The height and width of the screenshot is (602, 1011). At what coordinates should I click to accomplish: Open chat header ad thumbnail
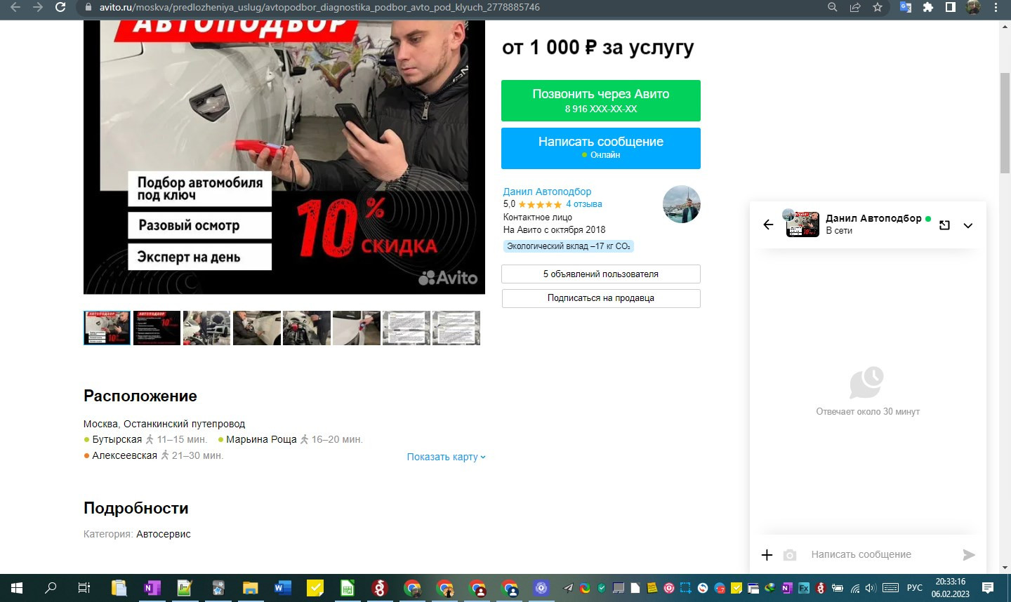tap(802, 225)
